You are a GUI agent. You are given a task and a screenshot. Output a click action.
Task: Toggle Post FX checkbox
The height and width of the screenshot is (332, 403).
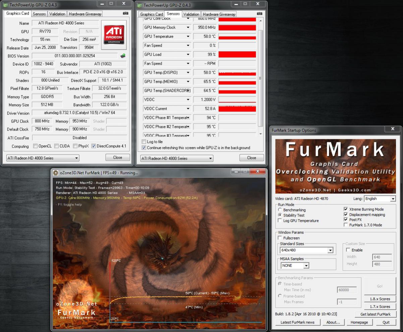(346, 220)
